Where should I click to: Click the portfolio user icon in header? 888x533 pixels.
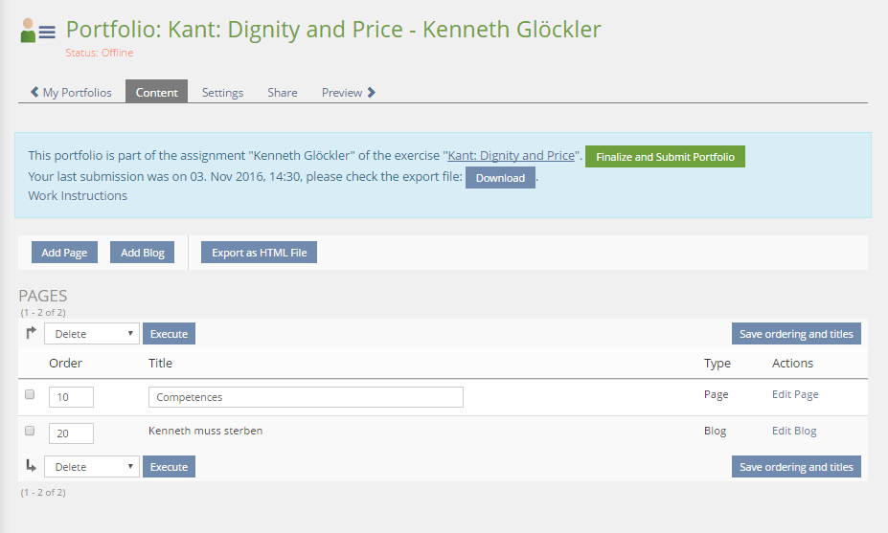coord(37,31)
